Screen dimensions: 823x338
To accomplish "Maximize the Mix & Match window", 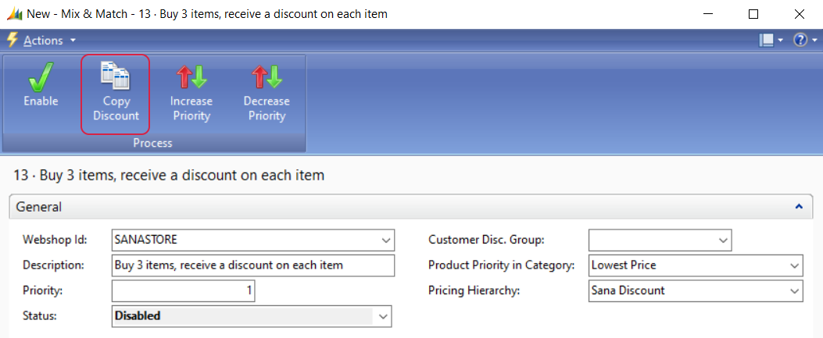I will 753,14.
